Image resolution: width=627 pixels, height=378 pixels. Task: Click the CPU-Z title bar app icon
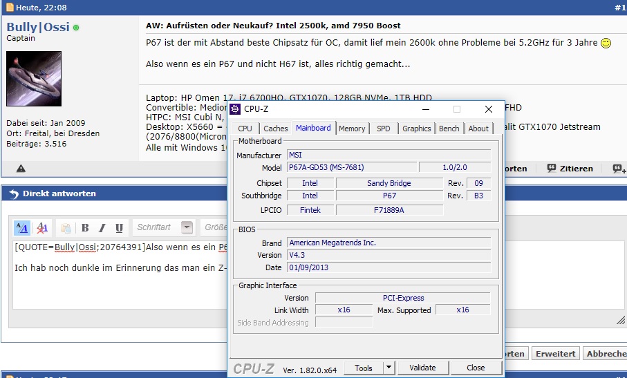[x=236, y=109]
